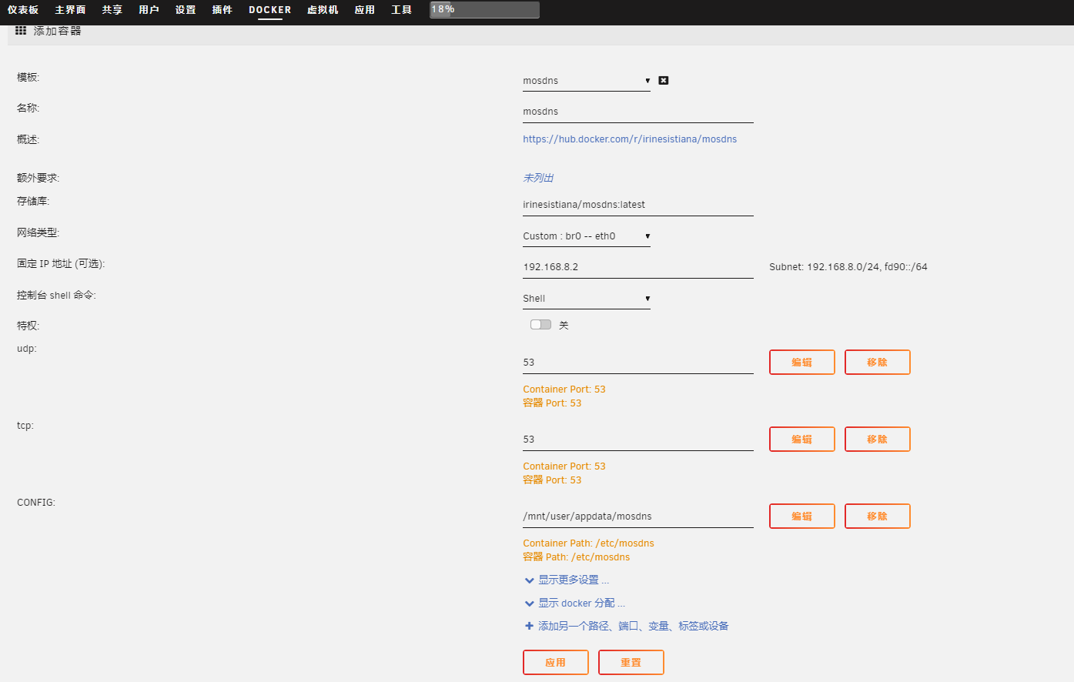Screen dimensions: 1074x682
Task: Click 编辑 button for udp port
Action: coord(801,362)
